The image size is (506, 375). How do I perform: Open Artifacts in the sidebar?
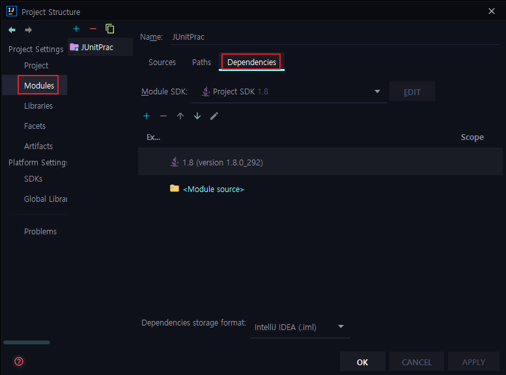(38, 146)
